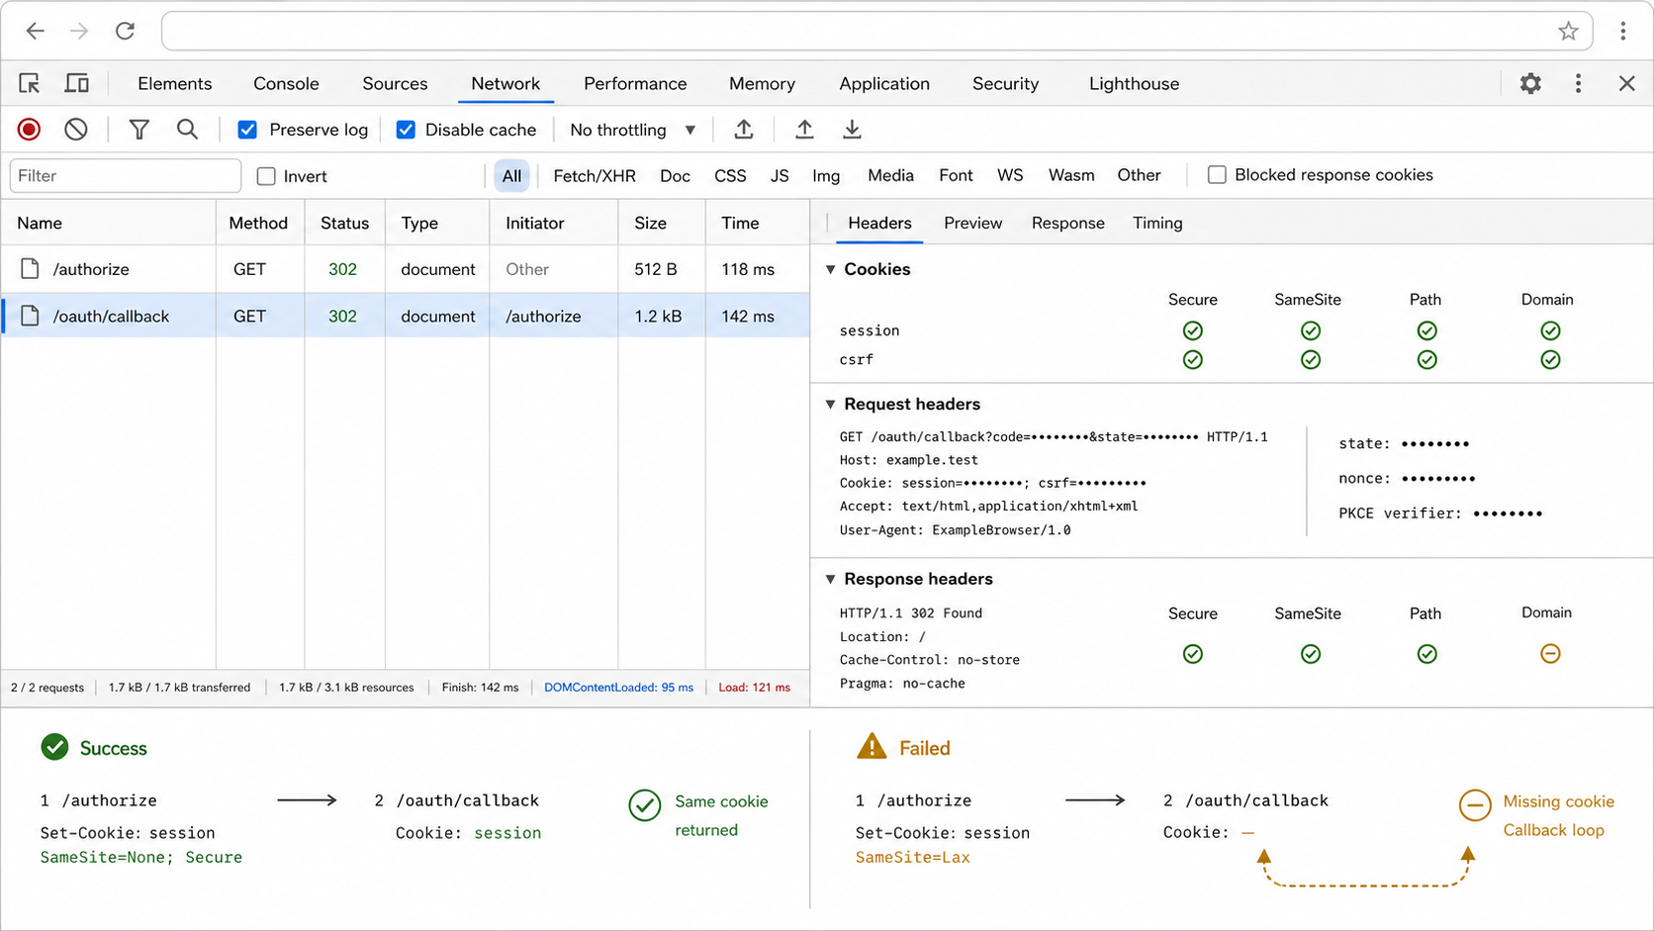The width and height of the screenshot is (1654, 931).
Task: Click the Success green check icon
Action: (x=54, y=748)
